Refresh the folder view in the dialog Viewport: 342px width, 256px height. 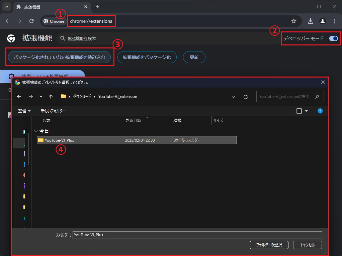[246, 97]
